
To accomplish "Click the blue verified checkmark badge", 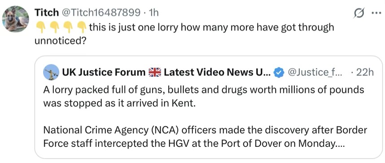I will pyautogui.click(x=278, y=73).
